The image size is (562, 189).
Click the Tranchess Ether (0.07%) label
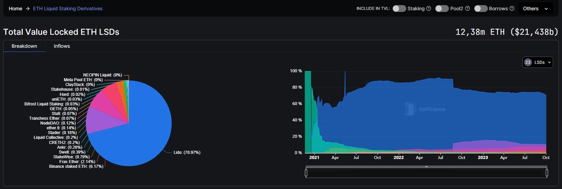click(x=53, y=118)
